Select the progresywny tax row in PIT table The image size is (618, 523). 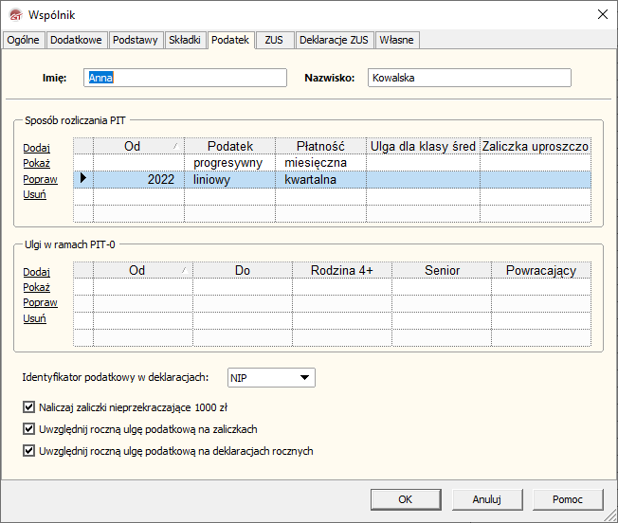229,163
